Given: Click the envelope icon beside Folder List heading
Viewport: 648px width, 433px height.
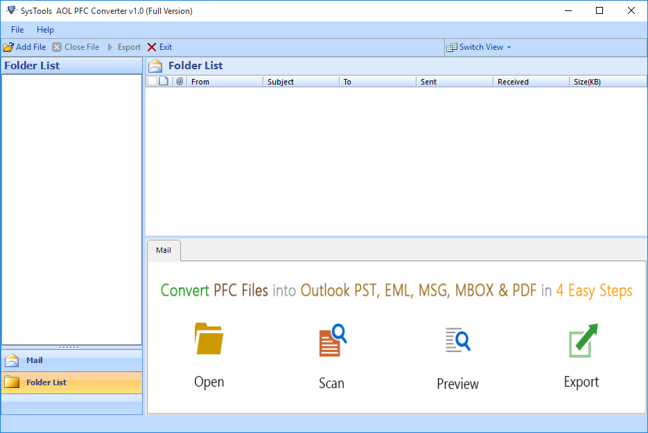Looking at the screenshot, I should 155,66.
